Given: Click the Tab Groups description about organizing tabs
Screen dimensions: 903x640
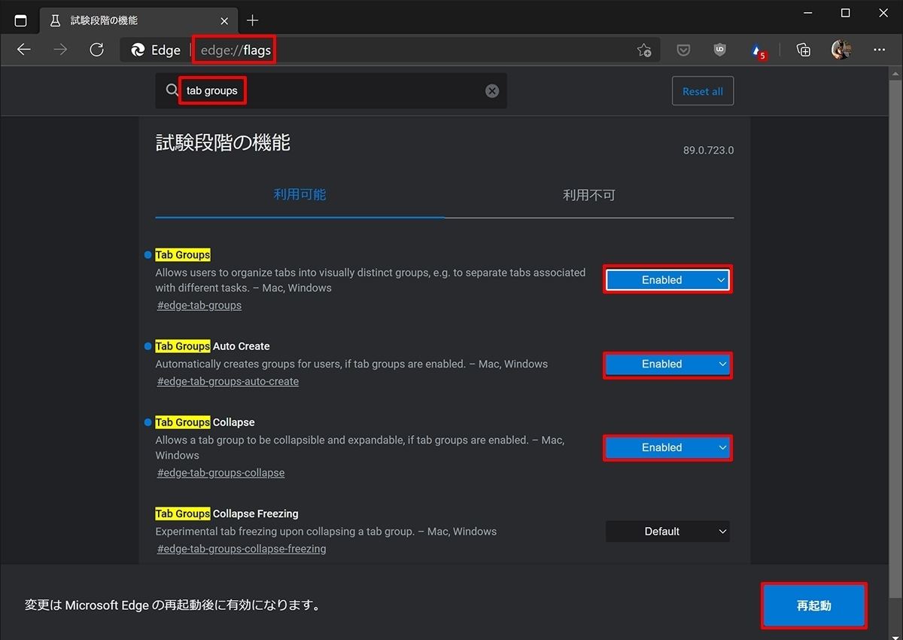Looking at the screenshot, I should click(370, 280).
